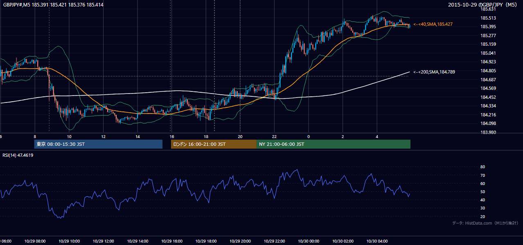Click RSI scale level 60
Screen dimensions: 523x245
pyautogui.click(x=482, y=183)
